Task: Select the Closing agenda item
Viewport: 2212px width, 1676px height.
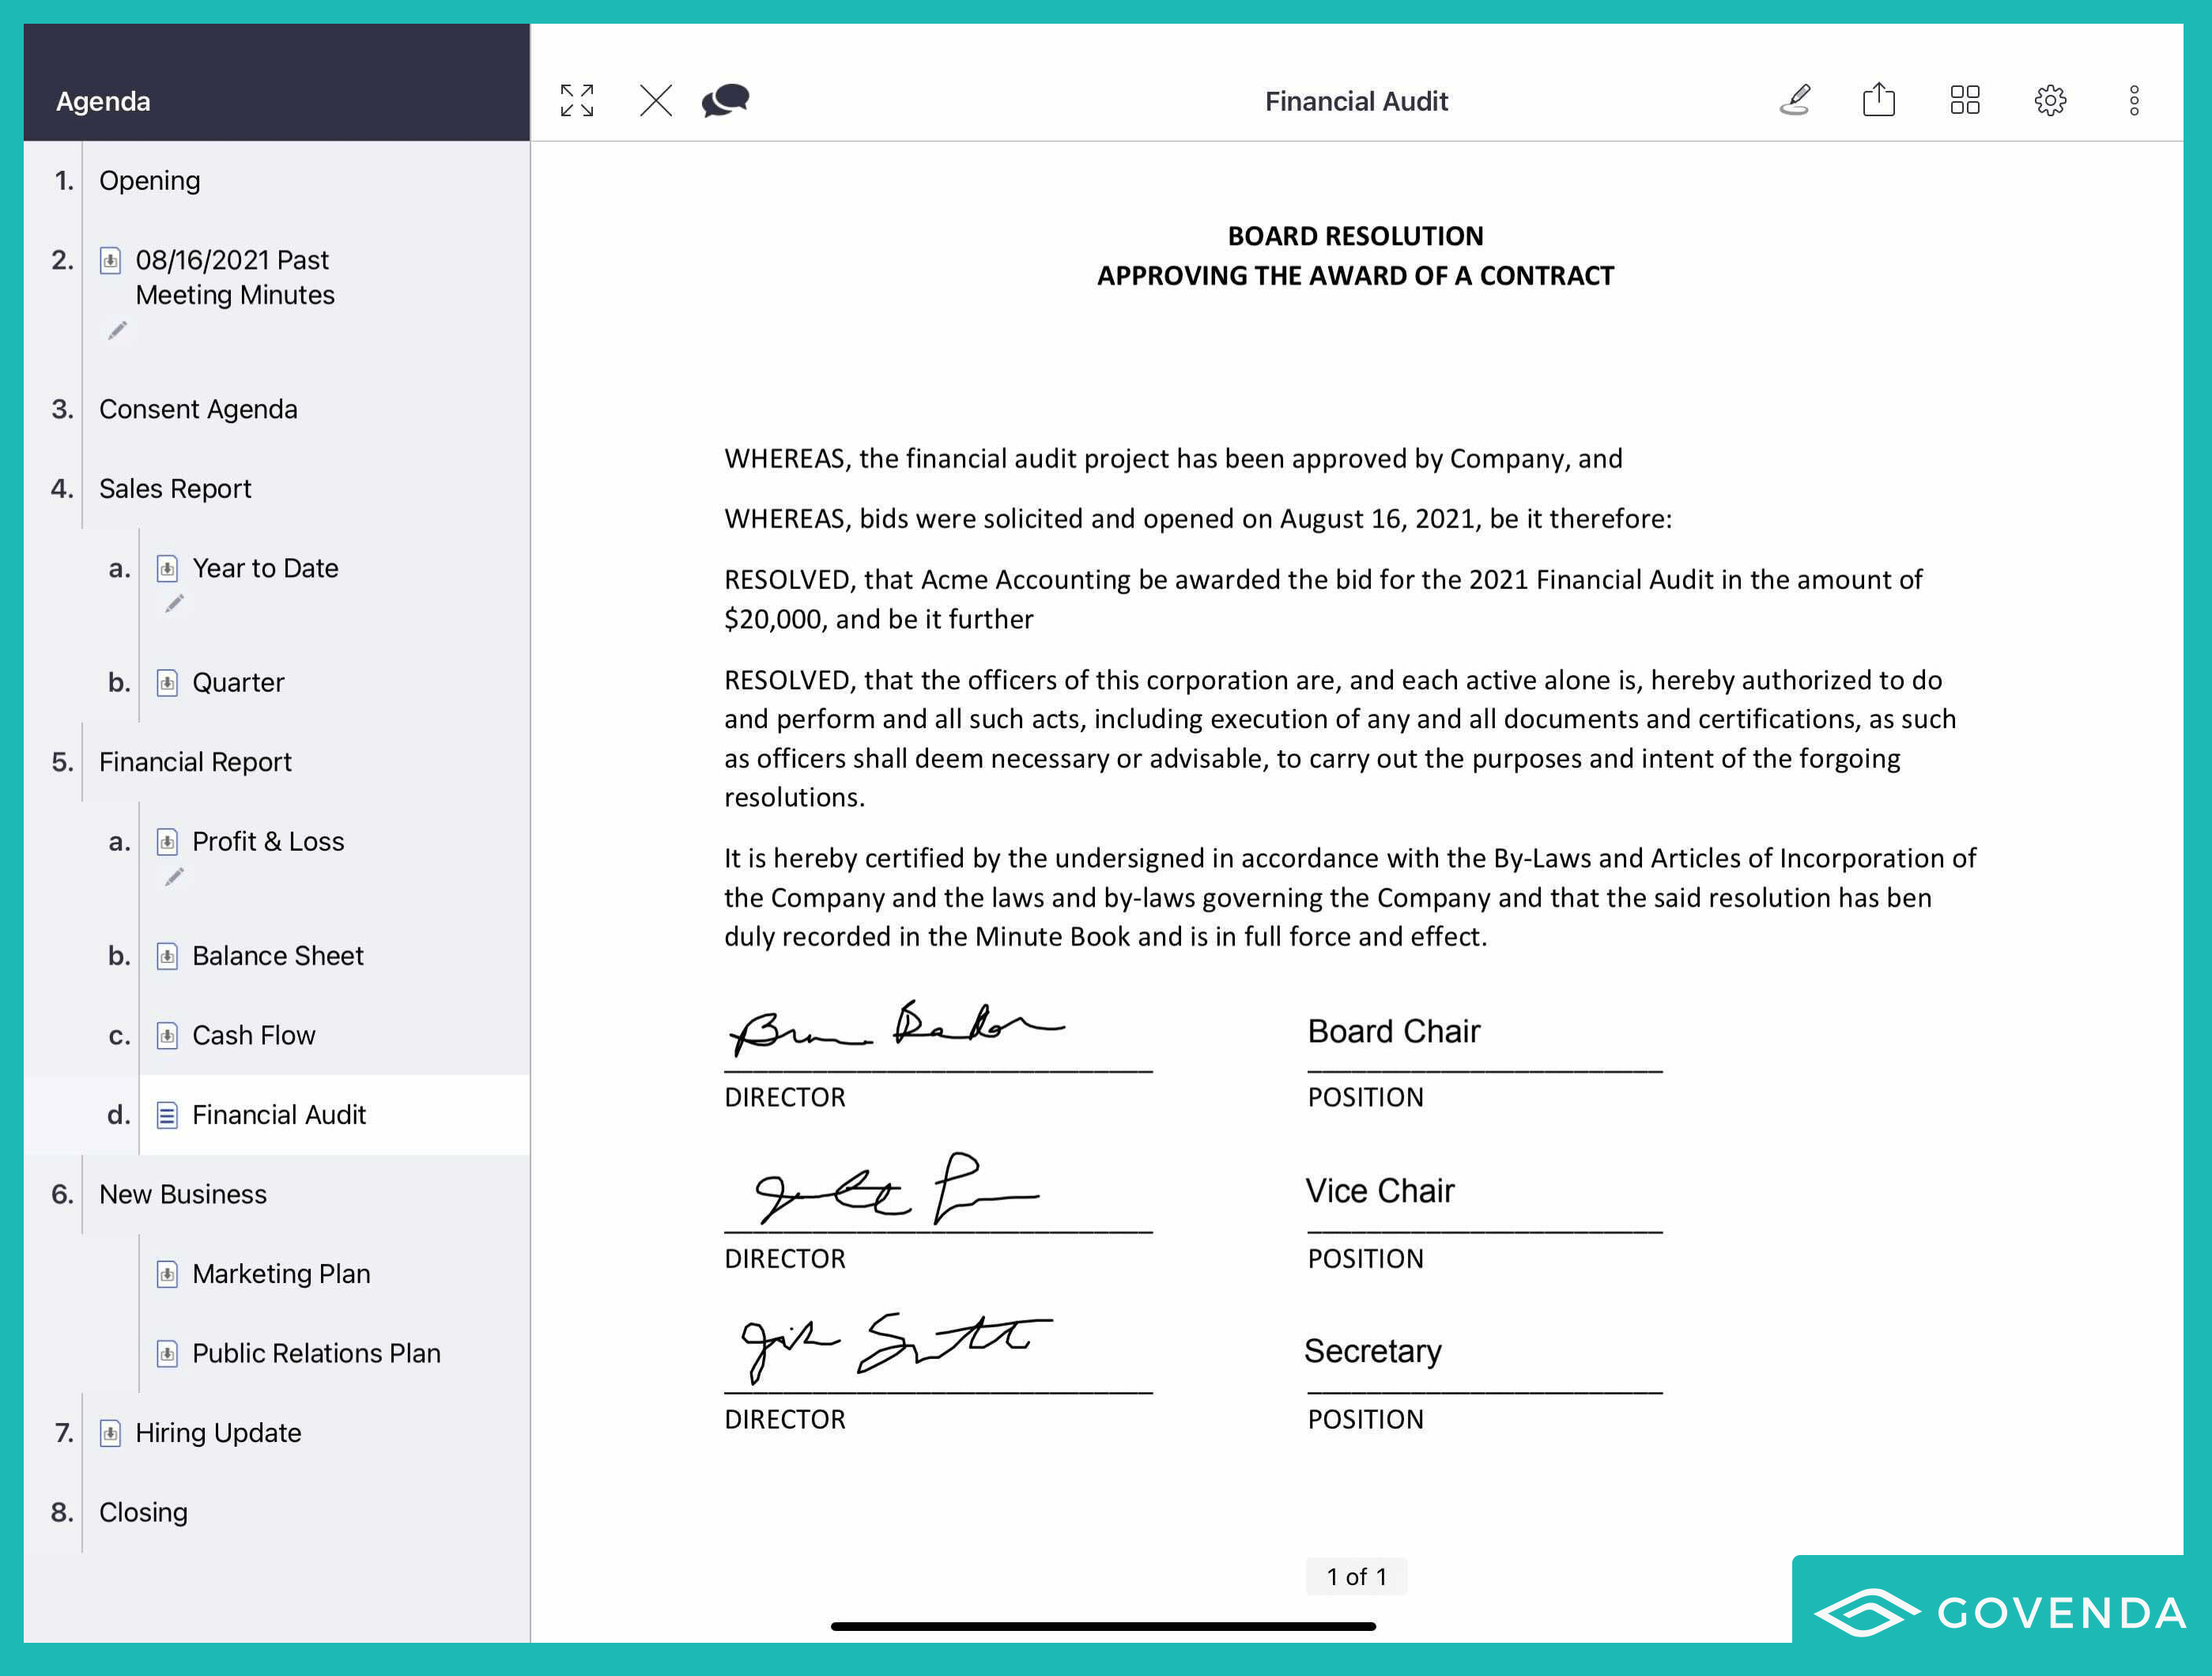Action: point(143,1512)
